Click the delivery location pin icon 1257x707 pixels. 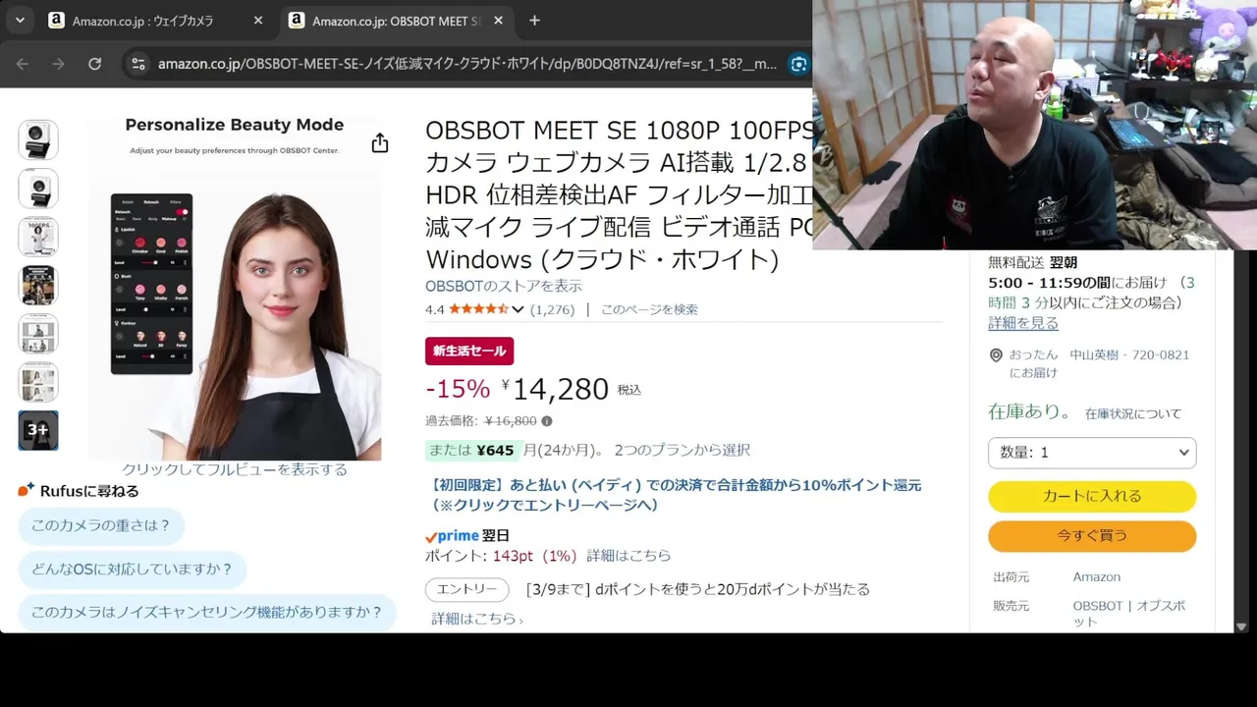coord(996,355)
